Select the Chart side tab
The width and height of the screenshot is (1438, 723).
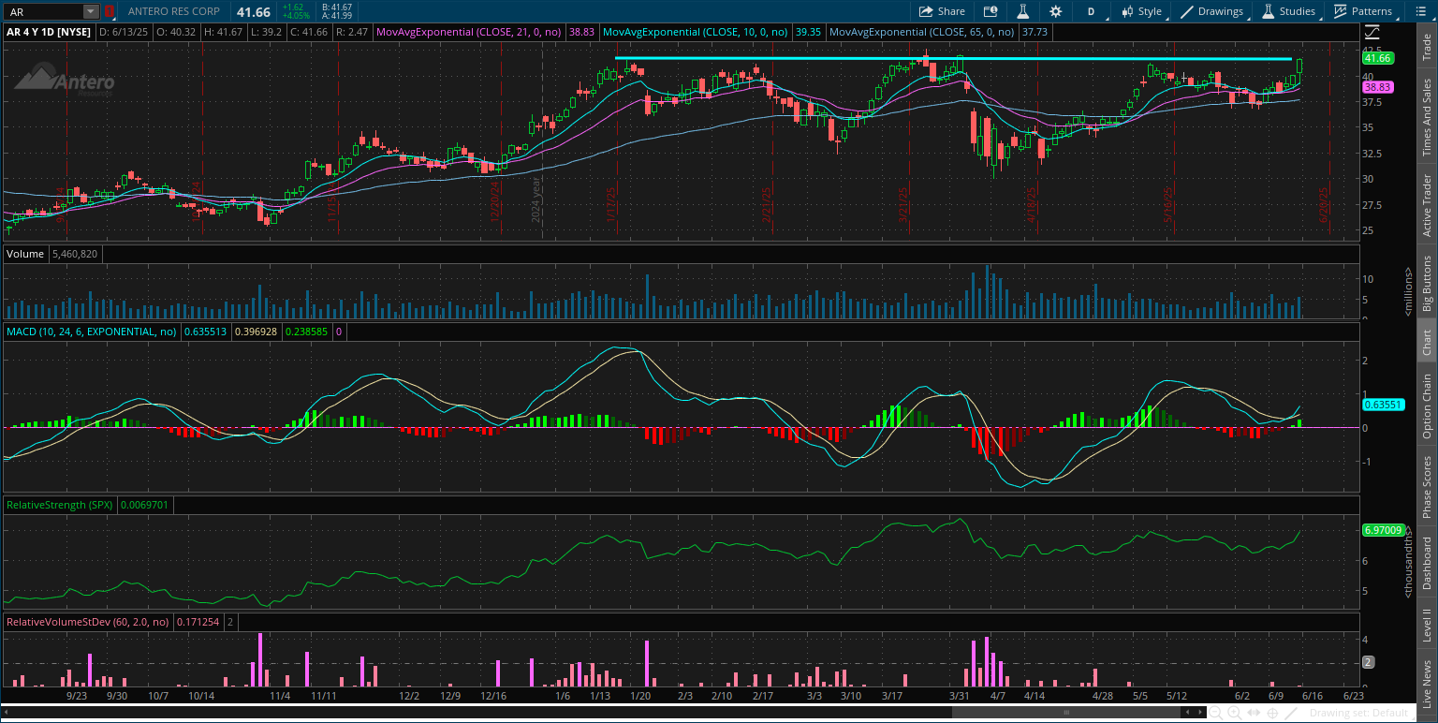(1427, 343)
